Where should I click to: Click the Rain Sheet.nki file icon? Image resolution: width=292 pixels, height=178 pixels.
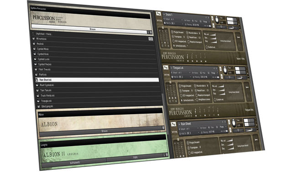point(36,80)
